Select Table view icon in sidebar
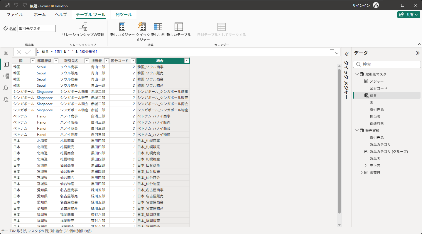Viewport: 422px width, 234px height. tap(6, 64)
